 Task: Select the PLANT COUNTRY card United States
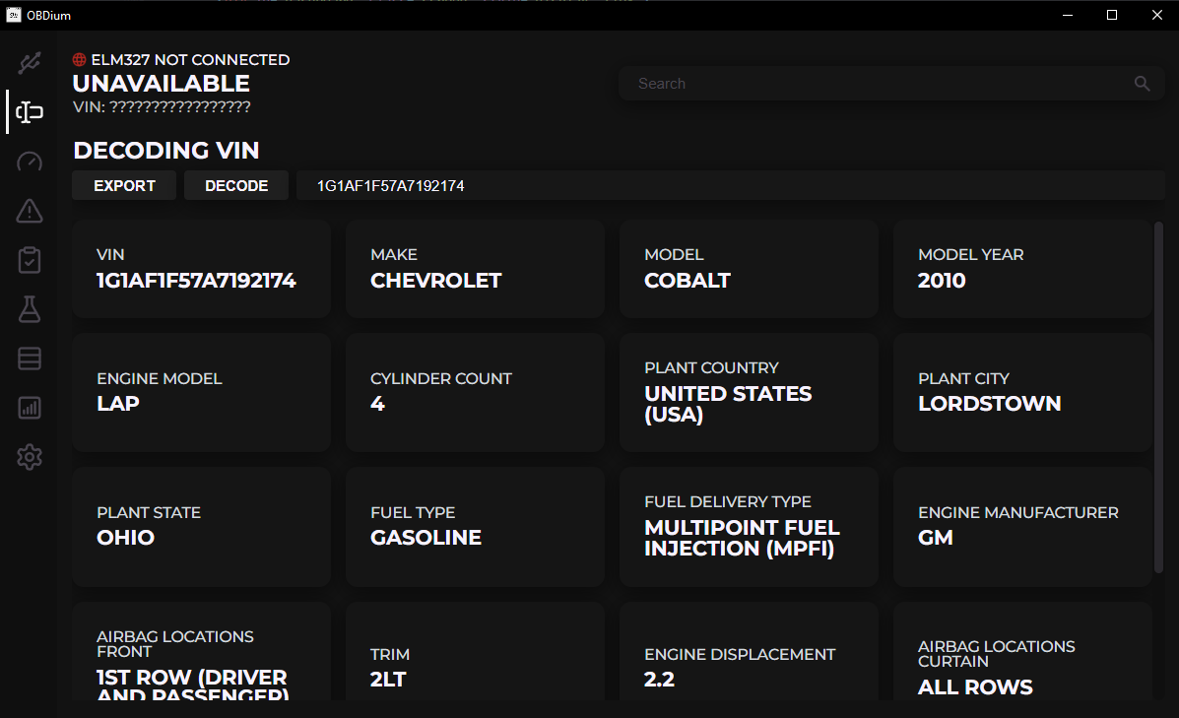click(x=749, y=392)
